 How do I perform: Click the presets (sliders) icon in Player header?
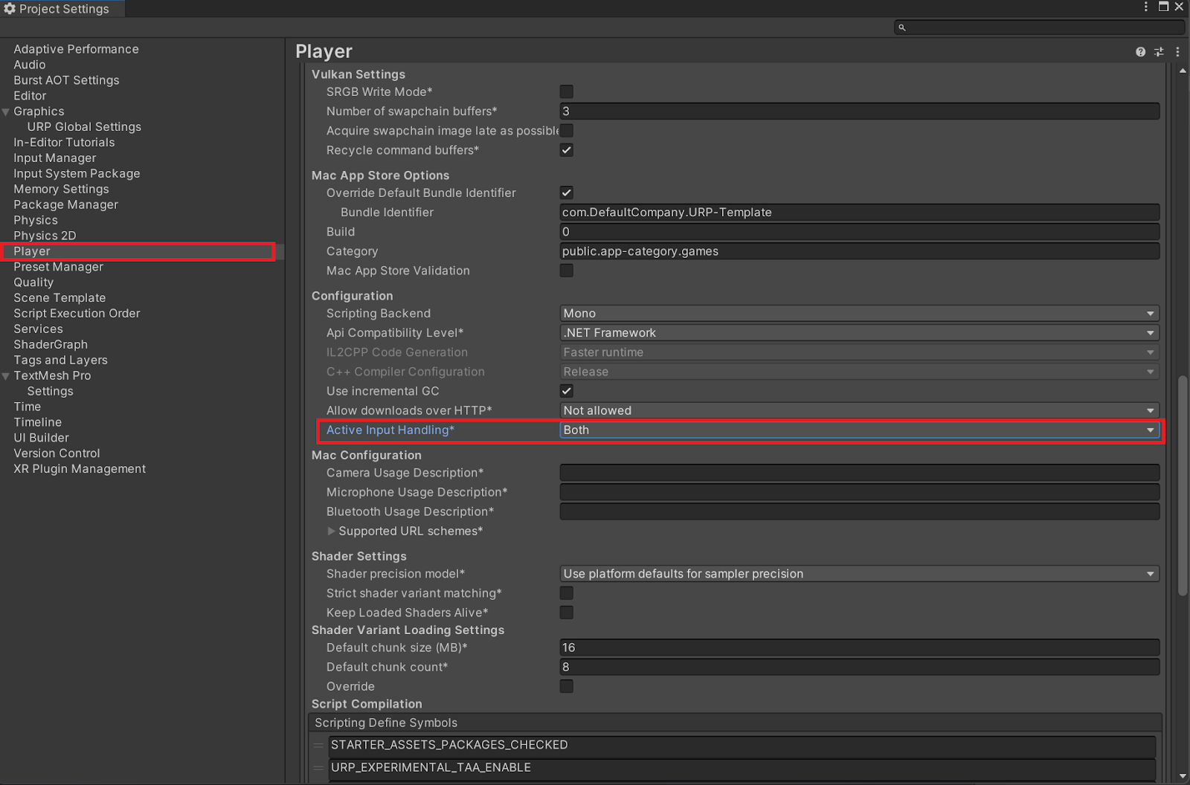[1158, 51]
